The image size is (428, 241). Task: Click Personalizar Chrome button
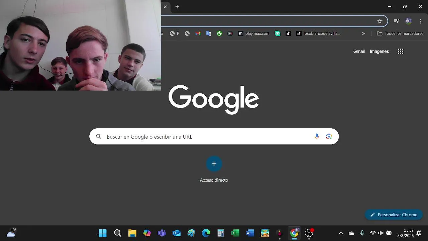pyautogui.click(x=394, y=215)
